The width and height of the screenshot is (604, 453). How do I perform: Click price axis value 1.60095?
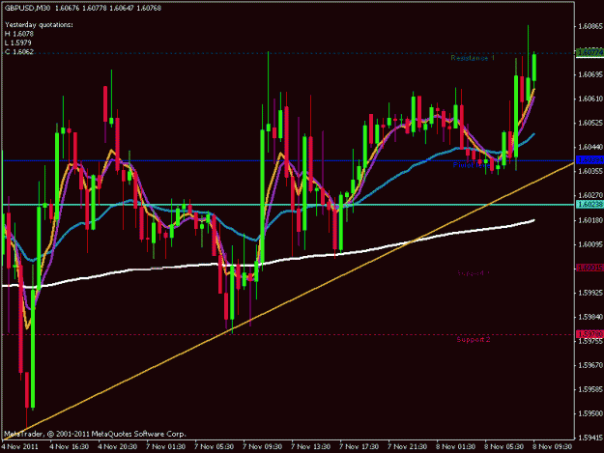click(x=590, y=244)
